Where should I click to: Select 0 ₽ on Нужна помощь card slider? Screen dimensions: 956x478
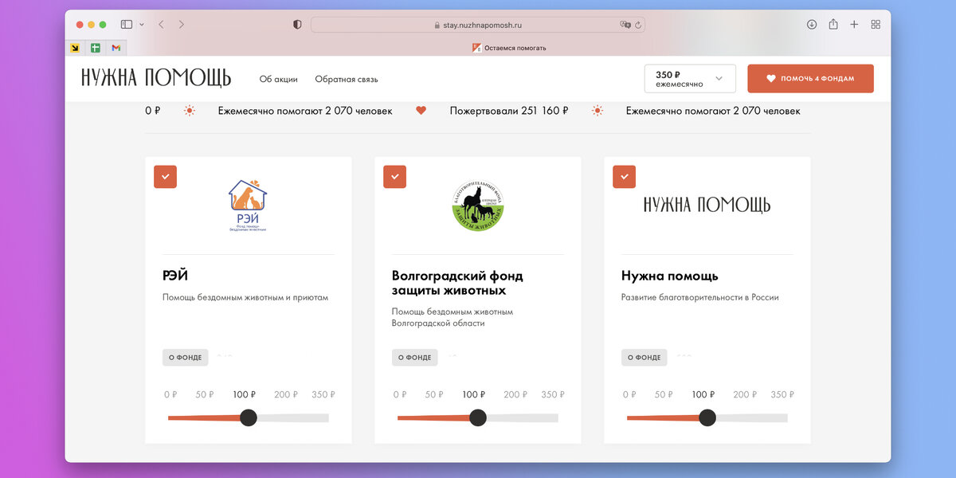pos(629,394)
